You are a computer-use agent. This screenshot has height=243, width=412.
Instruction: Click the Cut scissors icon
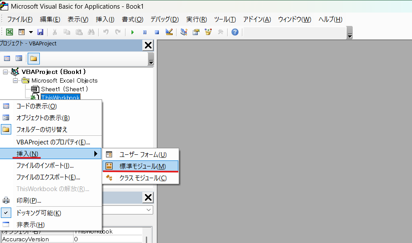point(55,32)
